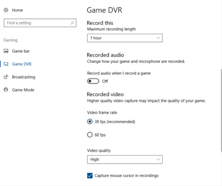
Task: Click the magnifier icon in the search box
Action: [x=72, y=23]
